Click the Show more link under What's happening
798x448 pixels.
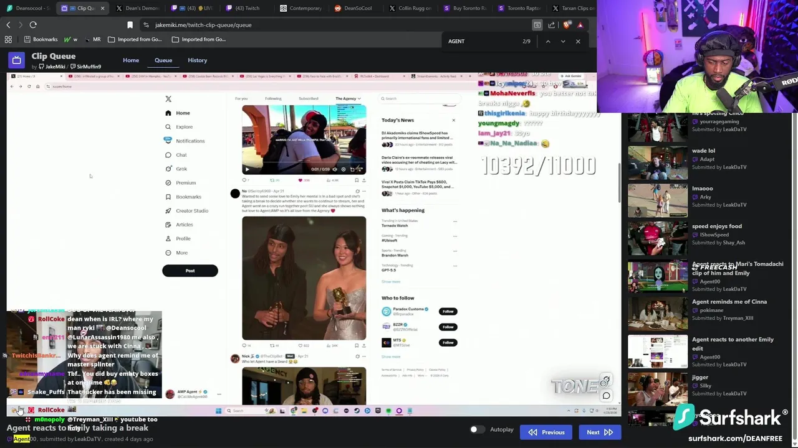coord(391,281)
